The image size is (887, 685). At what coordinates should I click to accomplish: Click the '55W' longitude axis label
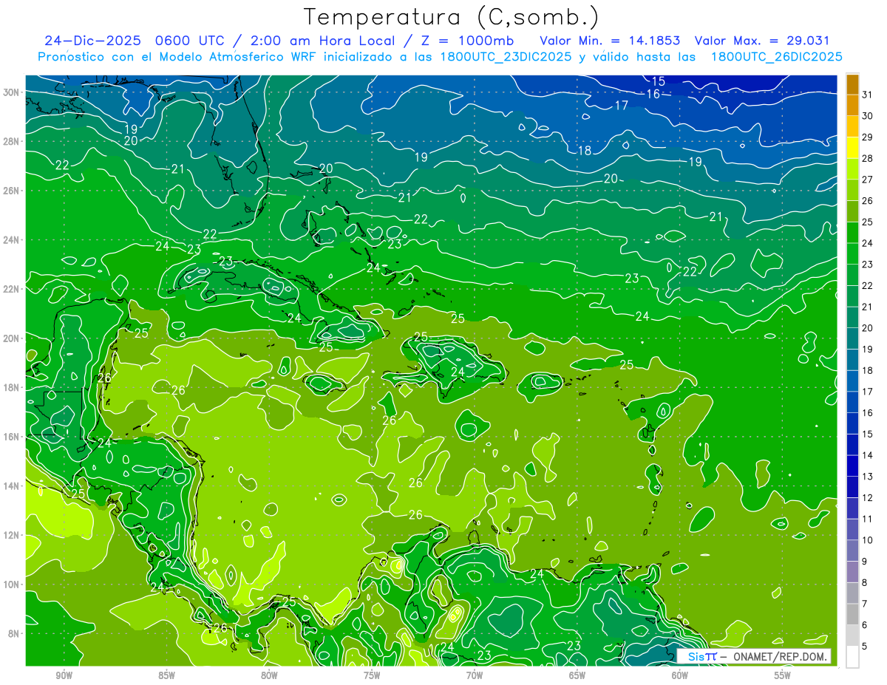[783, 675]
